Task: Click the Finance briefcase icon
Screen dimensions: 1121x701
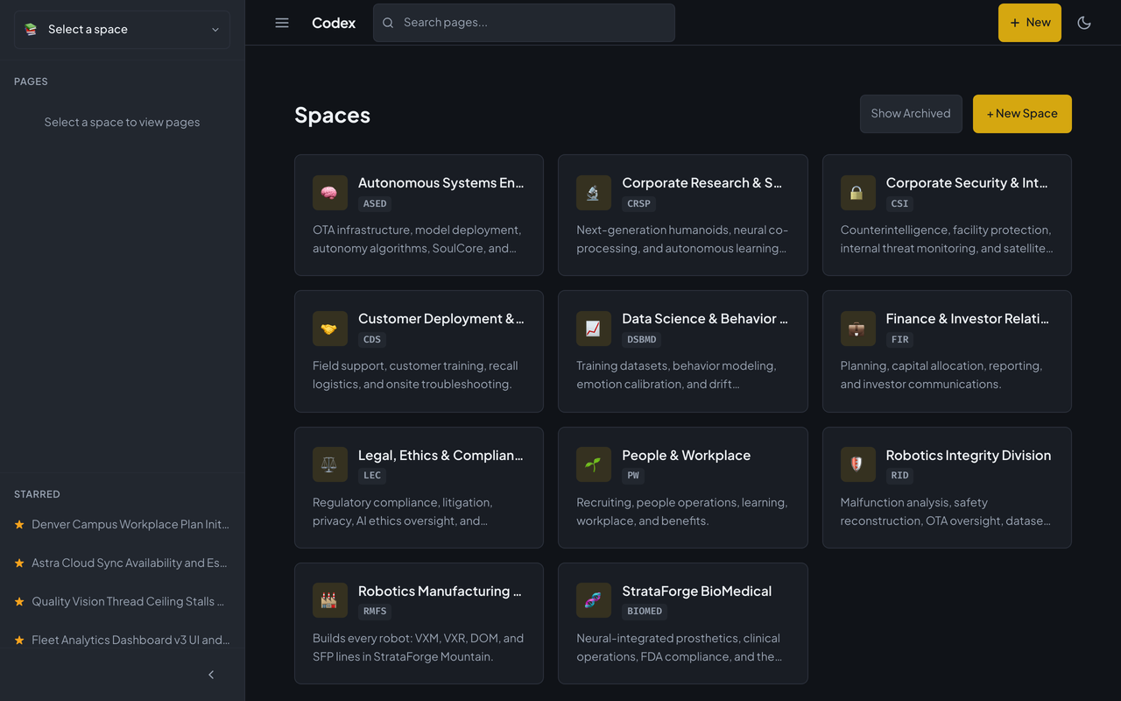Action: pyautogui.click(x=857, y=329)
